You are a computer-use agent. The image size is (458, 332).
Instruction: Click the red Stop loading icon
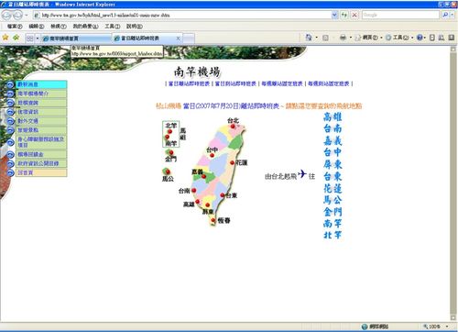pyautogui.click(x=354, y=15)
